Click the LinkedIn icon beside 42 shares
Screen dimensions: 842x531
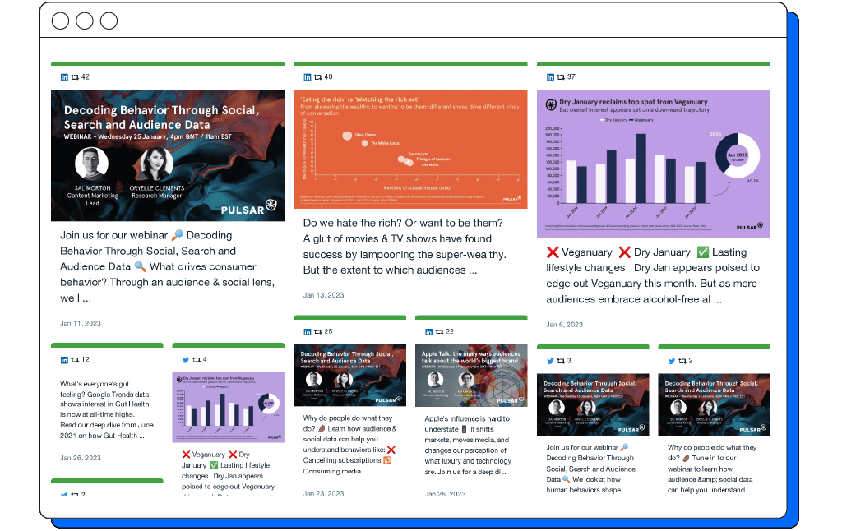pos(64,77)
